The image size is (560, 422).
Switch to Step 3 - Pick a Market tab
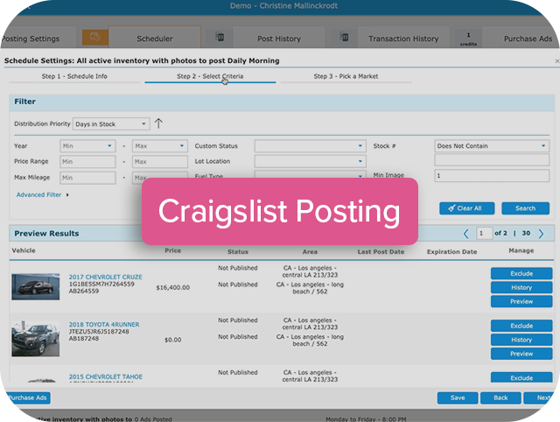point(347,76)
